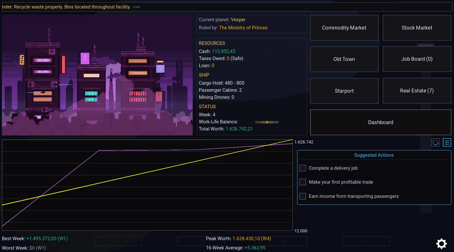
Task: Switch to the circular chart view icon
Action: (x=435, y=142)
